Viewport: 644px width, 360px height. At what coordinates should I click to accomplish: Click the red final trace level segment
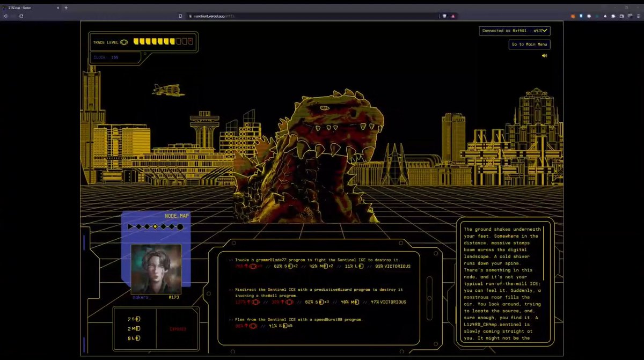pos(191,41)
